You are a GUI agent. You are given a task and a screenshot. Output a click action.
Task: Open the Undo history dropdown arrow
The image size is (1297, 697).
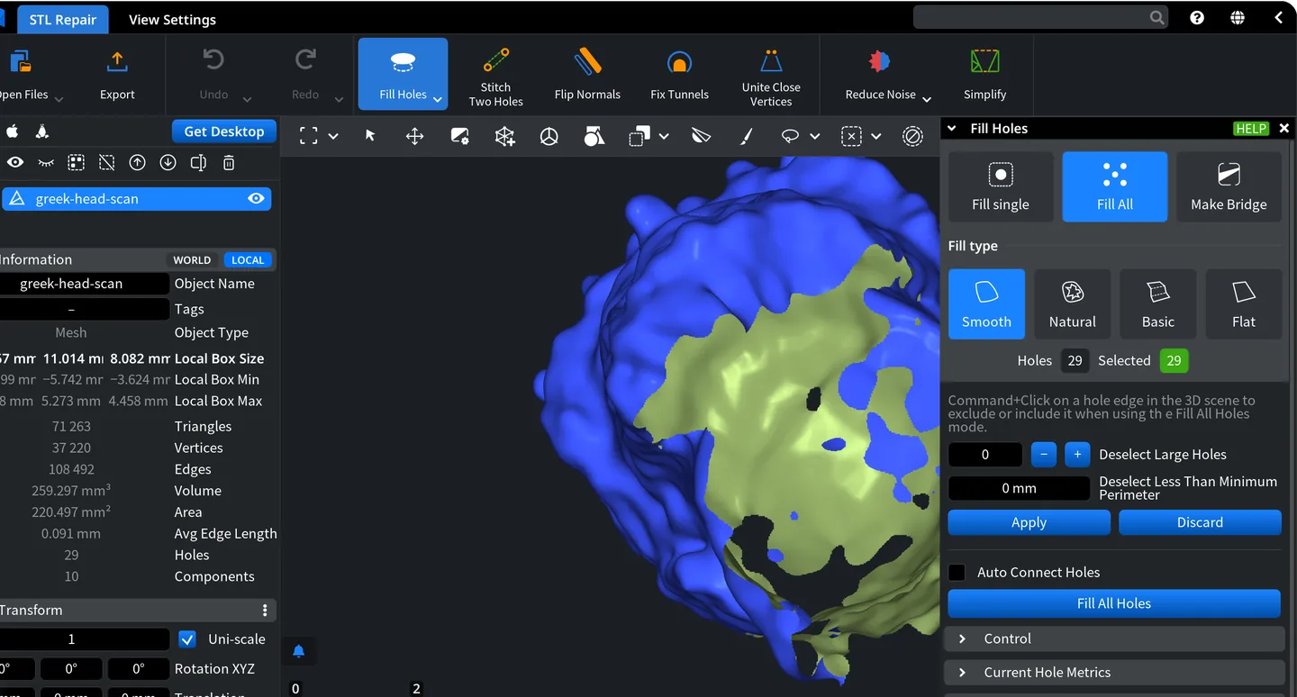(x=247, y=98)
